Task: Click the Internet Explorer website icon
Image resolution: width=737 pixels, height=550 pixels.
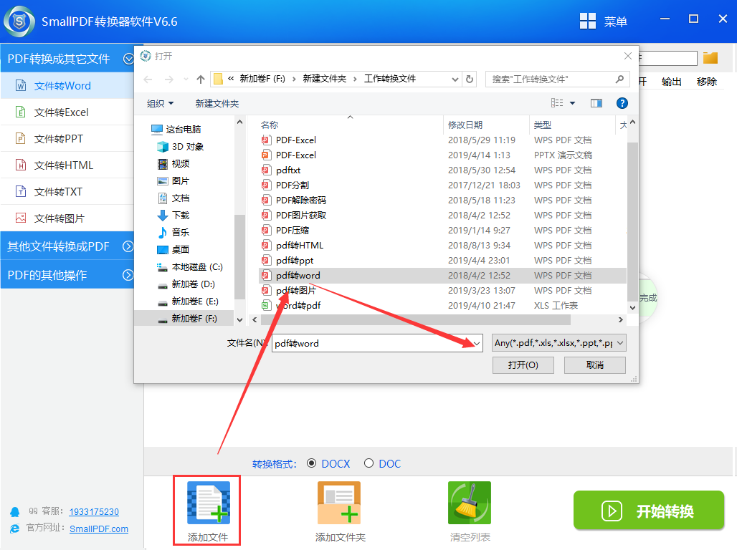Action: 15,529
